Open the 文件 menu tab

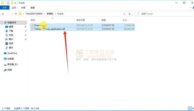coord(4,8)
